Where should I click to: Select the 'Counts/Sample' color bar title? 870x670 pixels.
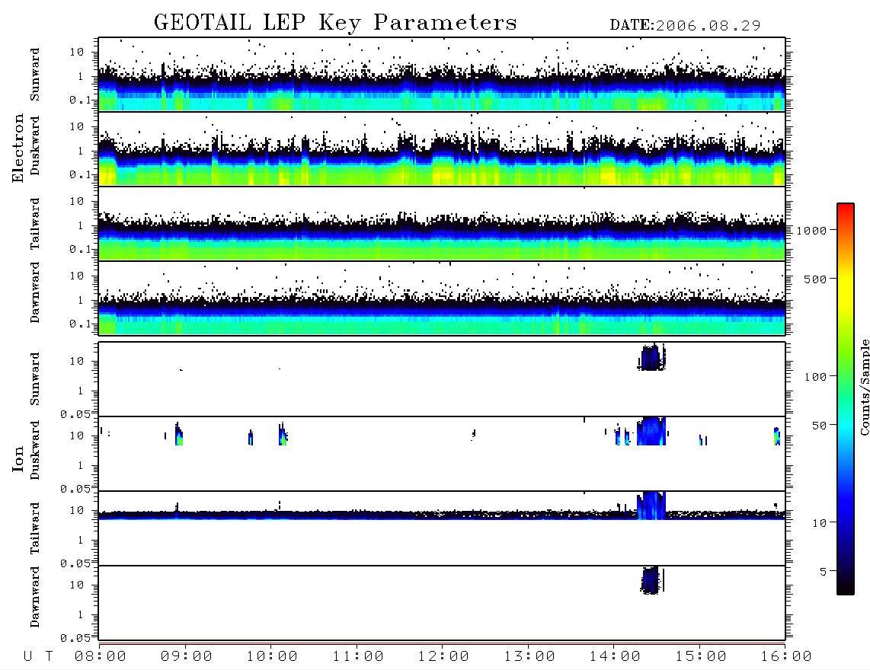(864, 387)
